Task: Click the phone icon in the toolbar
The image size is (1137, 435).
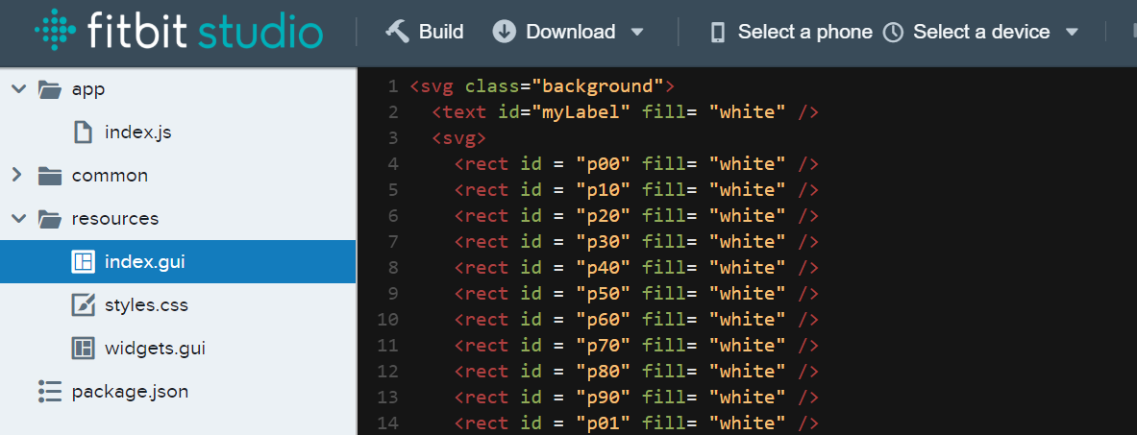Action: pos(719,32)
